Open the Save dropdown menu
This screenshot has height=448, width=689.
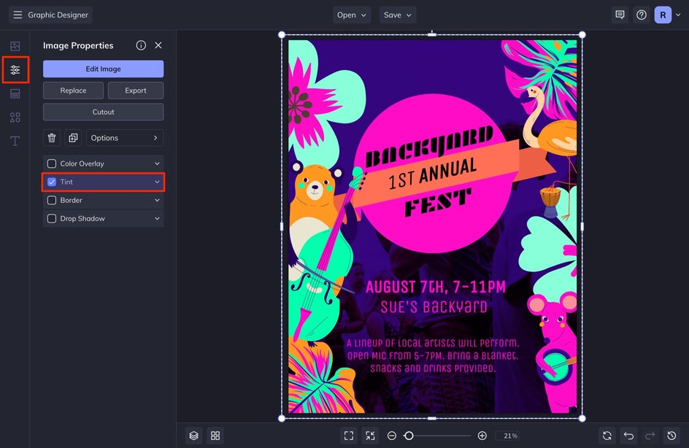[x=399, y=15]
